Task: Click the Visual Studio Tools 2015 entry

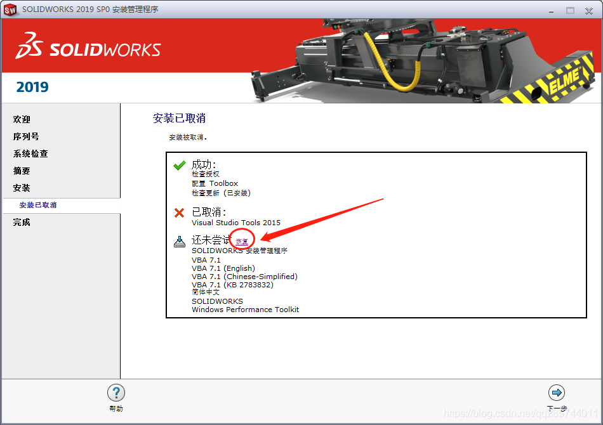Action: click(236, 223)
